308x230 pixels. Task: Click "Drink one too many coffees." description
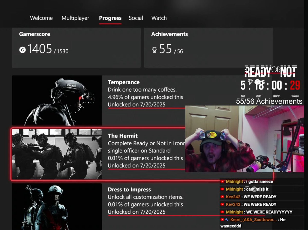pyautogui.click(x=142, y=90)
